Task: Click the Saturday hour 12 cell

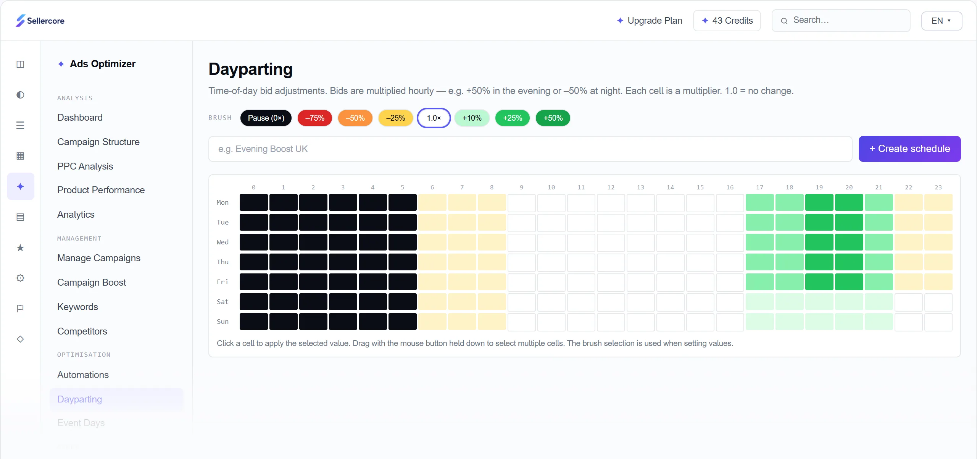Action: tap(611, 302)
